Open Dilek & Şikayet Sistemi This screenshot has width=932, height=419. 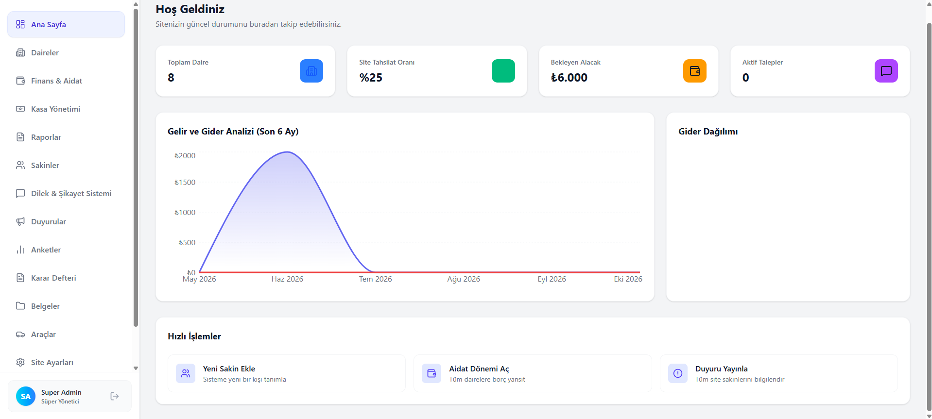66,193
